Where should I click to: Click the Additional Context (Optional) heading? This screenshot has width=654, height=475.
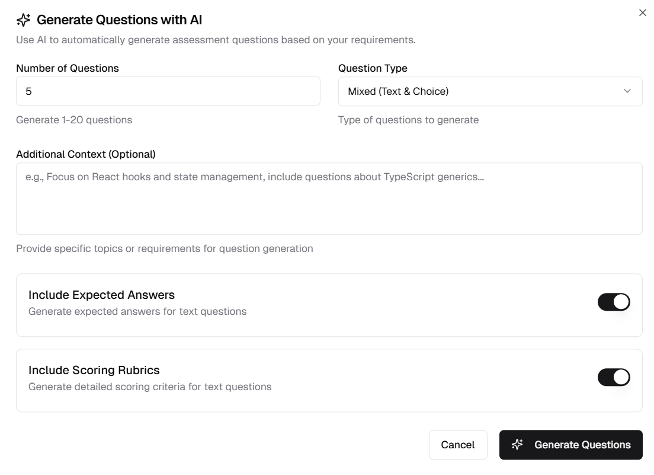tap(86, 154)
